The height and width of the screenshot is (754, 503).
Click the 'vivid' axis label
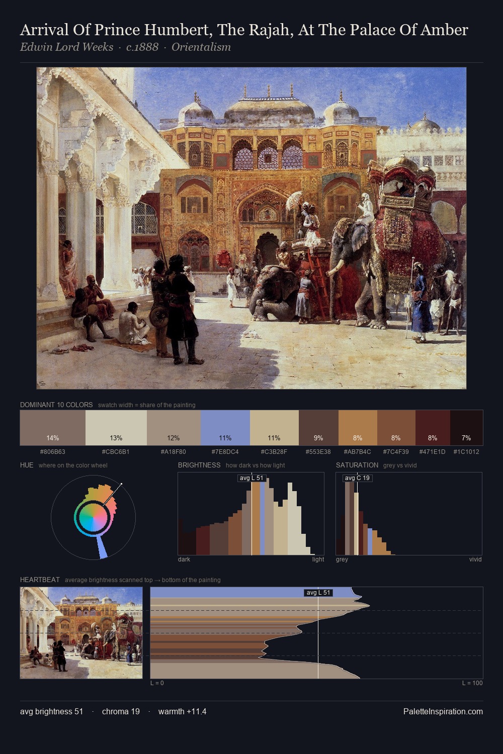point(475,559)
